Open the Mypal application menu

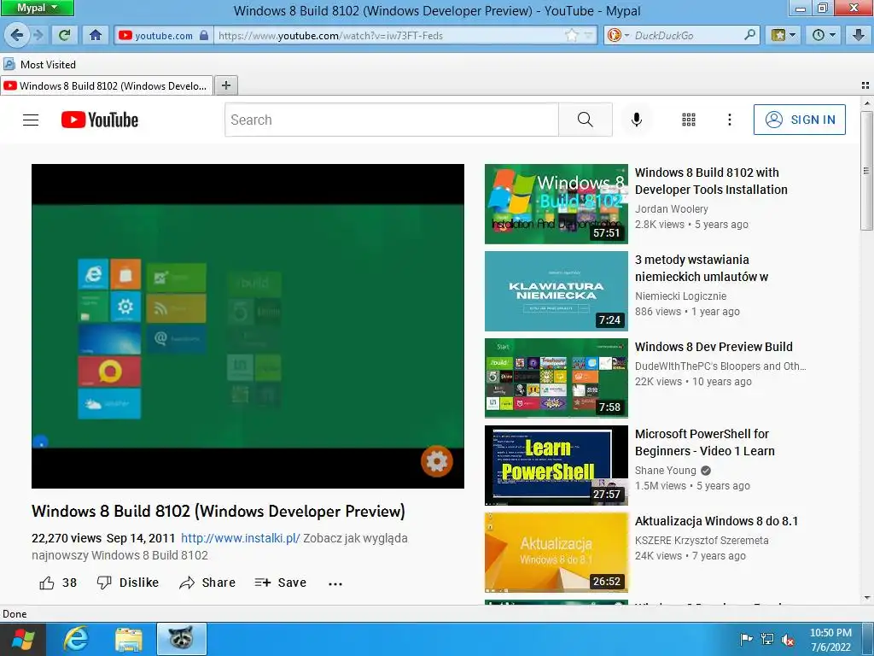tap(37, 8)
